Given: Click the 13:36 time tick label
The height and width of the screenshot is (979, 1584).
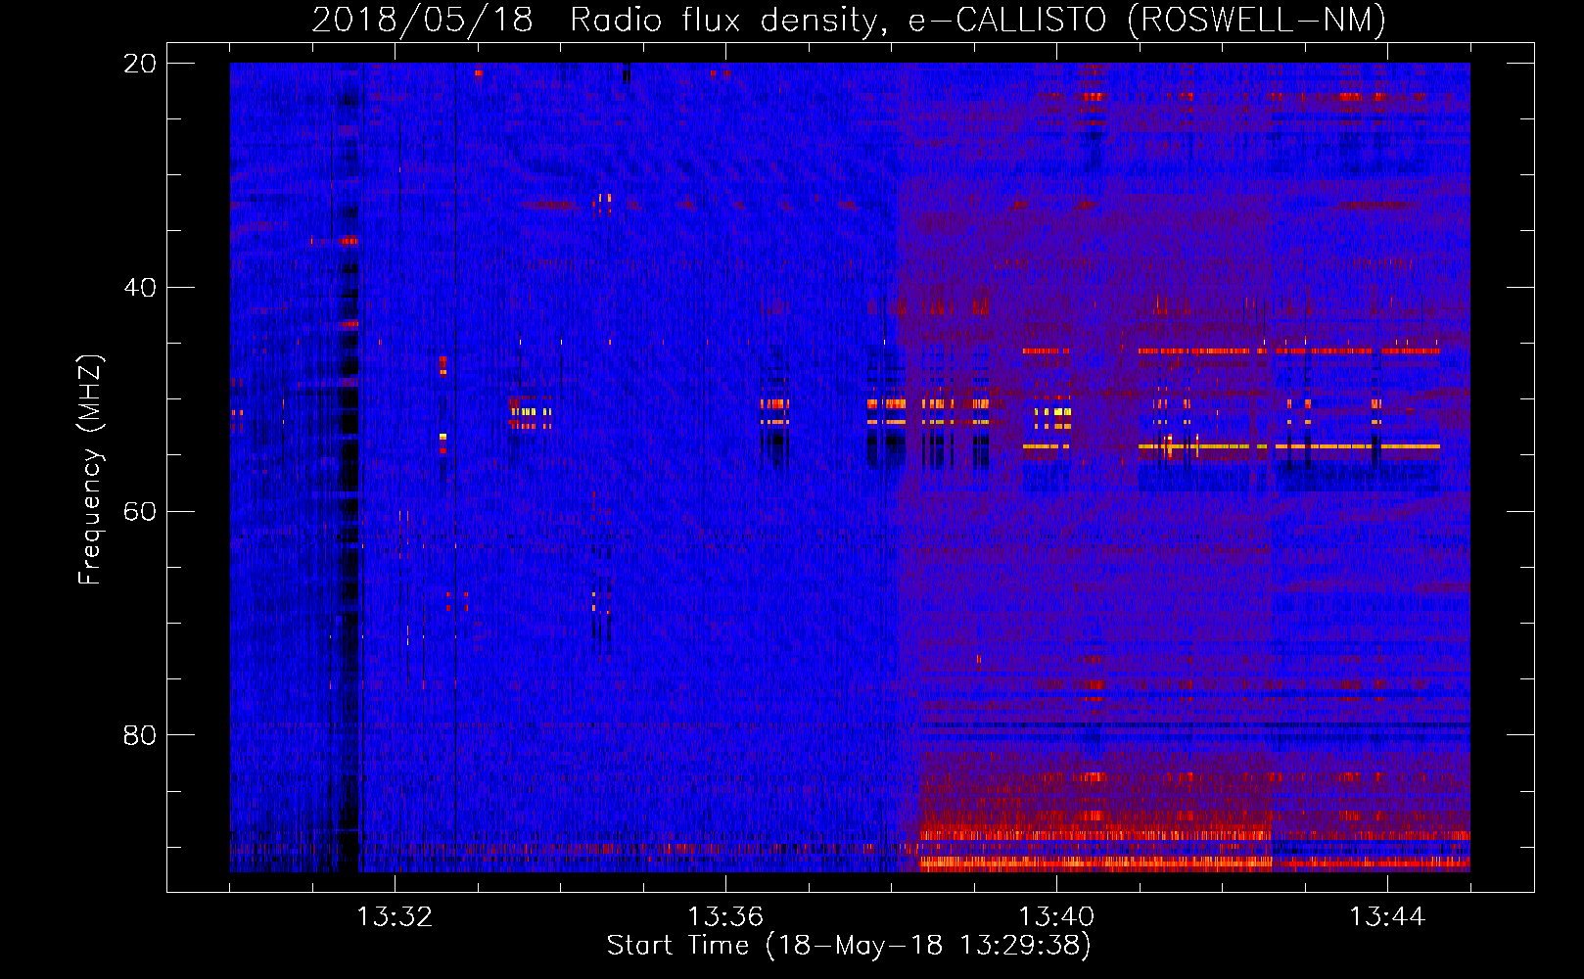Looking at the screenshot, I should pyautogui.click(x=725, y=917).
